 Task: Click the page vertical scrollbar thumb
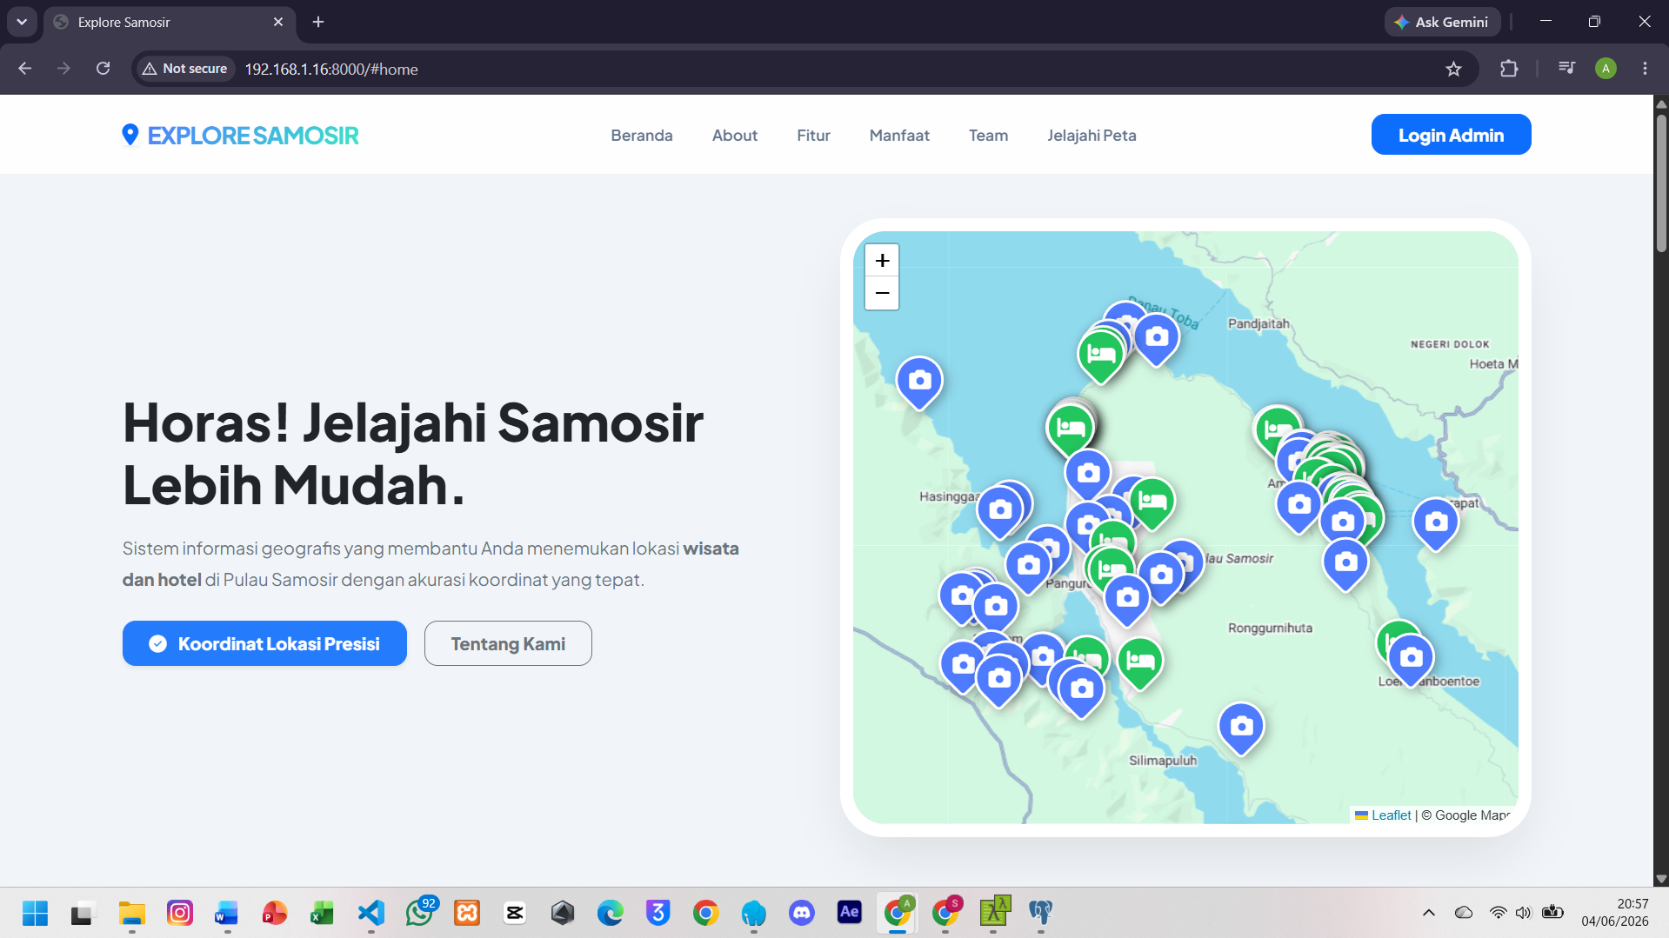(x=1661, y=183)
